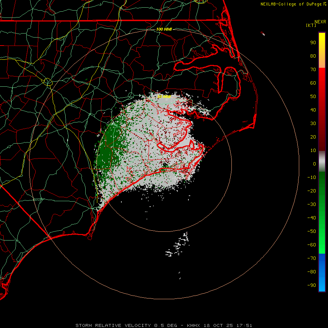Click the -20 value on velocity scale

(x=312, y=191)
